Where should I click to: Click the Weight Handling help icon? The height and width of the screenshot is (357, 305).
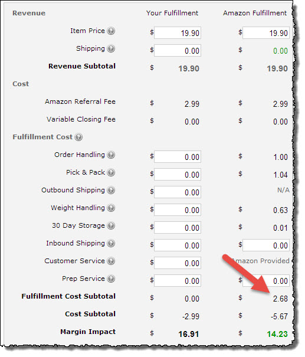111,208
